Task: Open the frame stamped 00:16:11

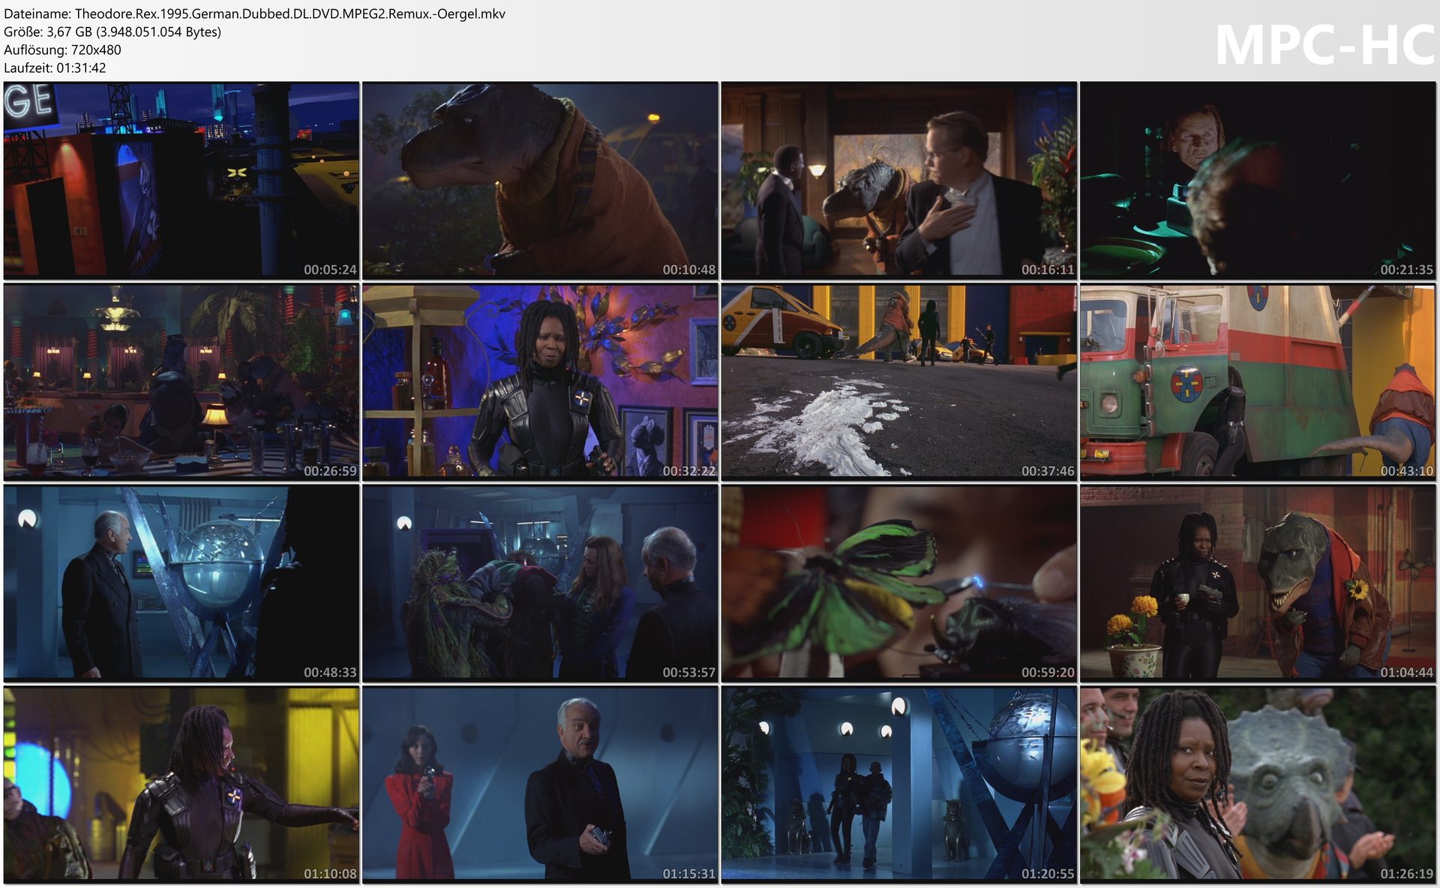Action: (898, 180)
